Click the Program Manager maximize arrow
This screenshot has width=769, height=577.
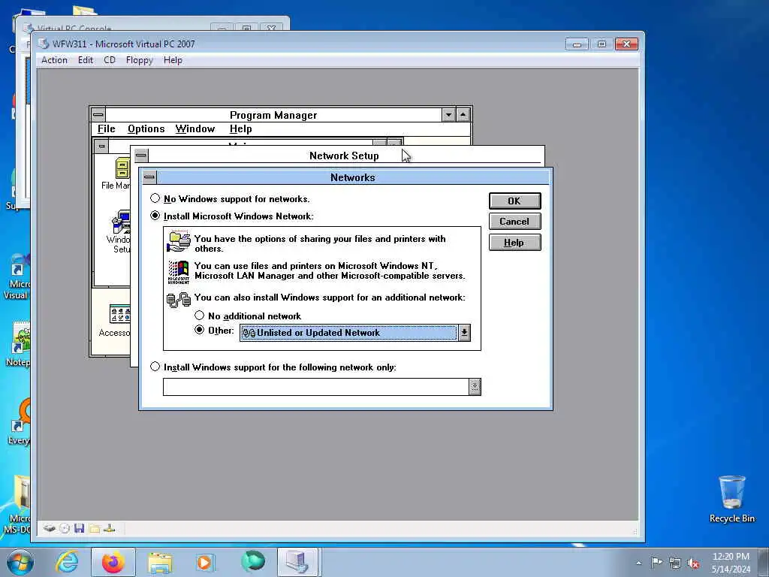pyautogui.click(x=463, y=115)
